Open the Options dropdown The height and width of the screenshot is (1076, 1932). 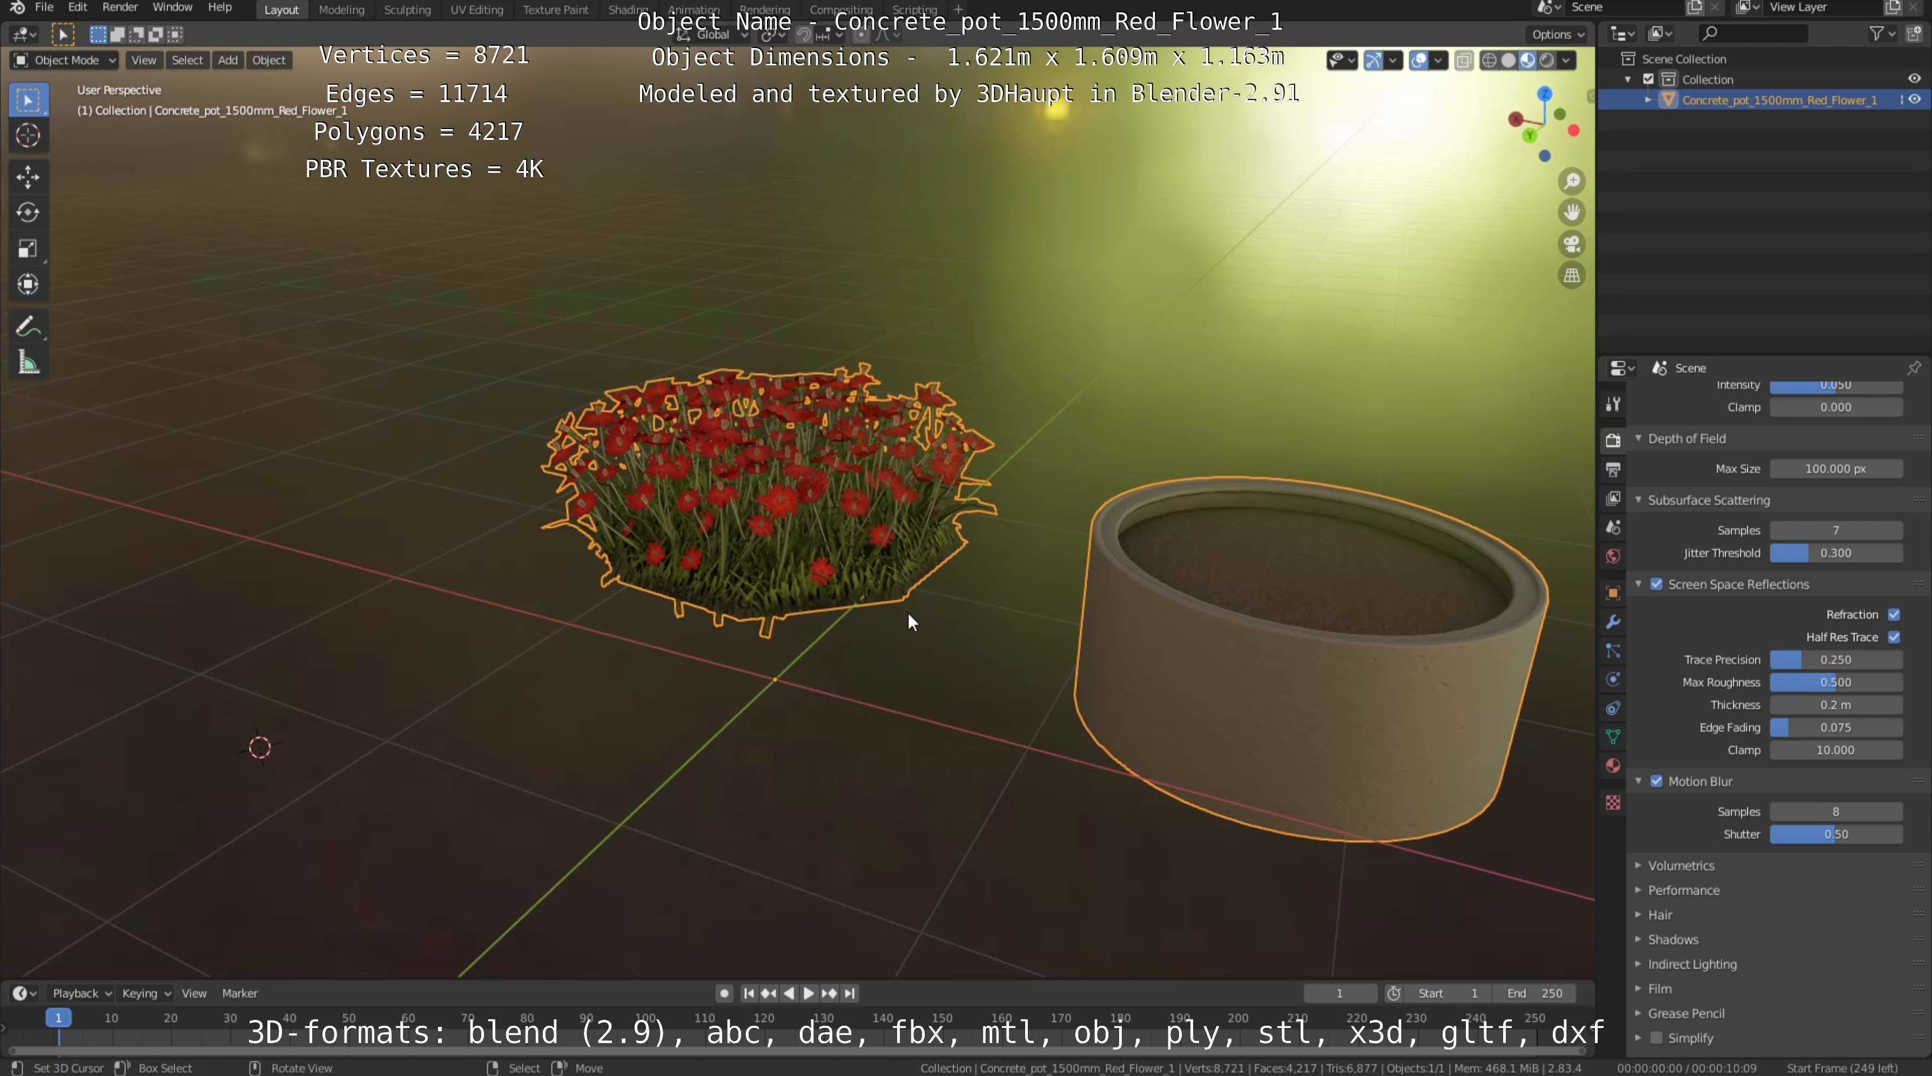pos(1558,35)
